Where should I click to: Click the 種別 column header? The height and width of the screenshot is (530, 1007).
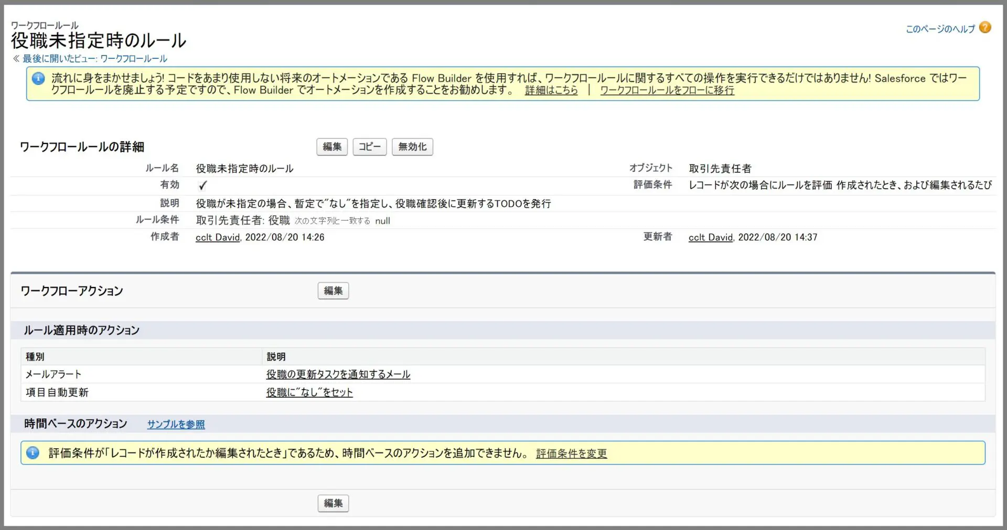[35, 357]
